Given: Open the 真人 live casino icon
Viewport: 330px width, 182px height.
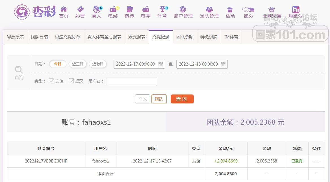Looking at the screenshot, I should coord(97,9).
